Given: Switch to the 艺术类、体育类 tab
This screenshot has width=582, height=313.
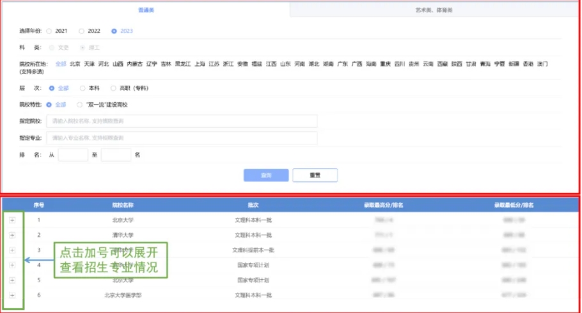Looking at the screenshot, I should 434,10.
